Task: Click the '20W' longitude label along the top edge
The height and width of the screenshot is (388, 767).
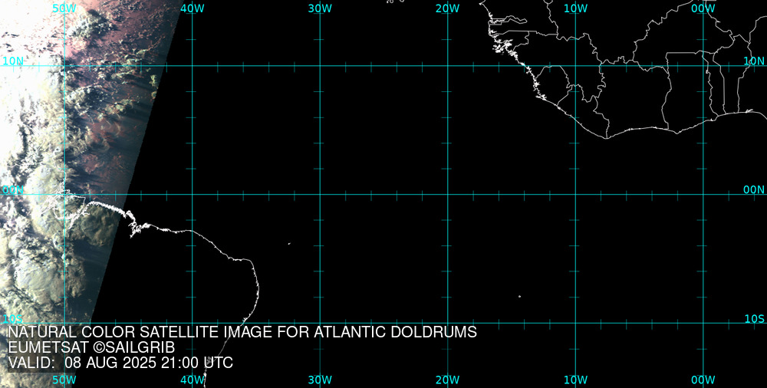Action: click(448, 8)
